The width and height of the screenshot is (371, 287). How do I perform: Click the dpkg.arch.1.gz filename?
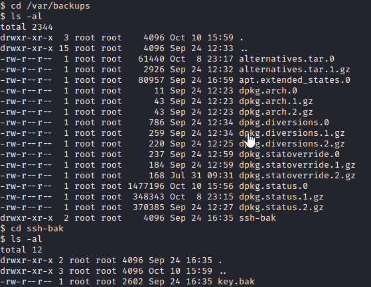pos(276,101)
